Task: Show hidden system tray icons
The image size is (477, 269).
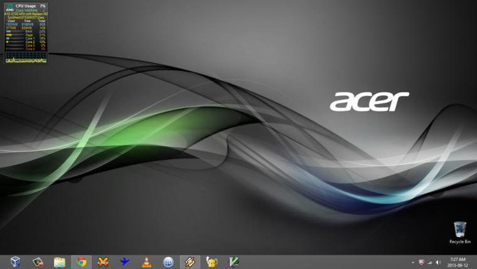Action: click(413, 263)
